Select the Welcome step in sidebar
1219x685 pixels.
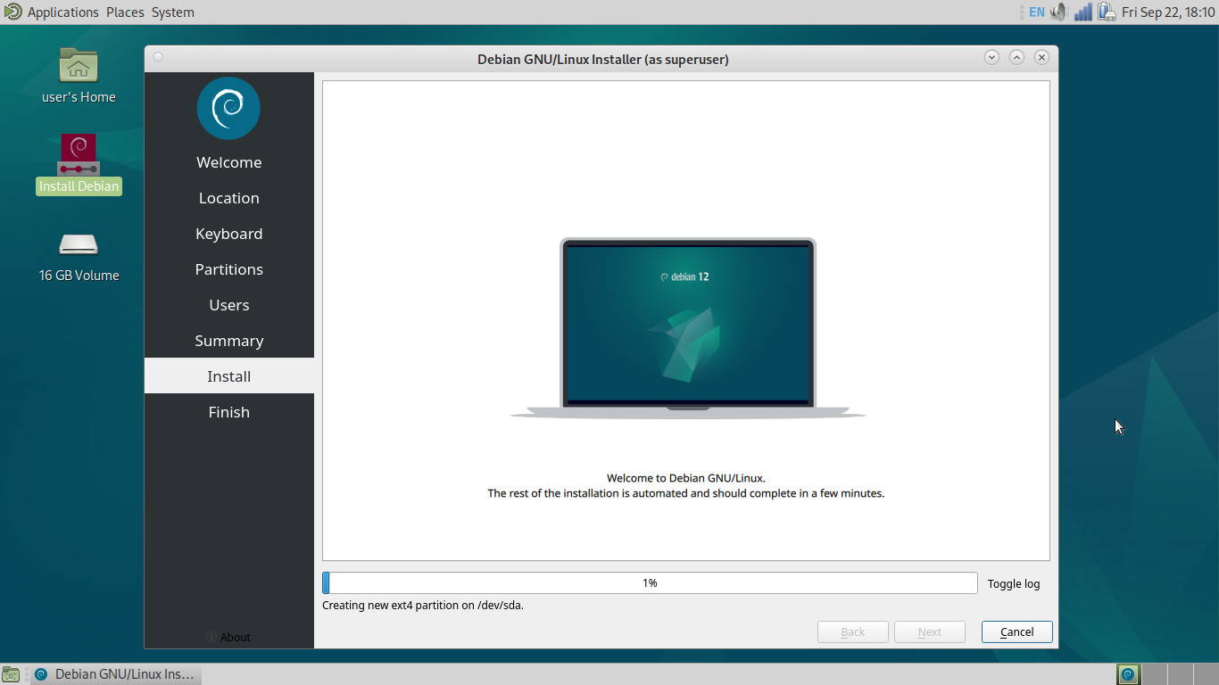click(229, 162)
